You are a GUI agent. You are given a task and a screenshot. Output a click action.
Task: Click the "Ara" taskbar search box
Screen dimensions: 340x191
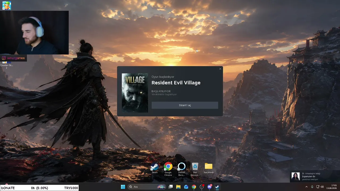click(x=147, y=187)
